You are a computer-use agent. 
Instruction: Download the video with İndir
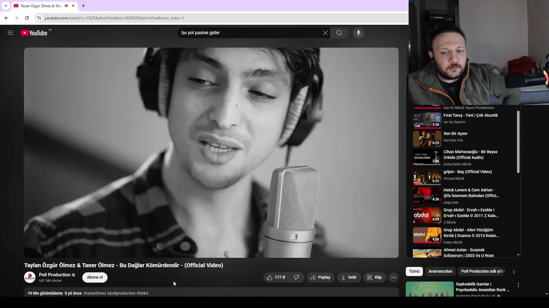click(349, 278)
